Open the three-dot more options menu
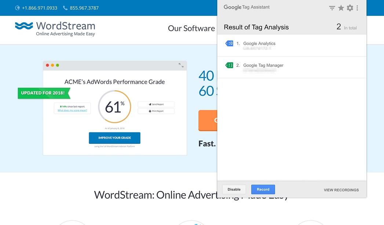Image resolution: width=384 pixels, height=225 pixels. pyautogui.click(x=357, y=8)
